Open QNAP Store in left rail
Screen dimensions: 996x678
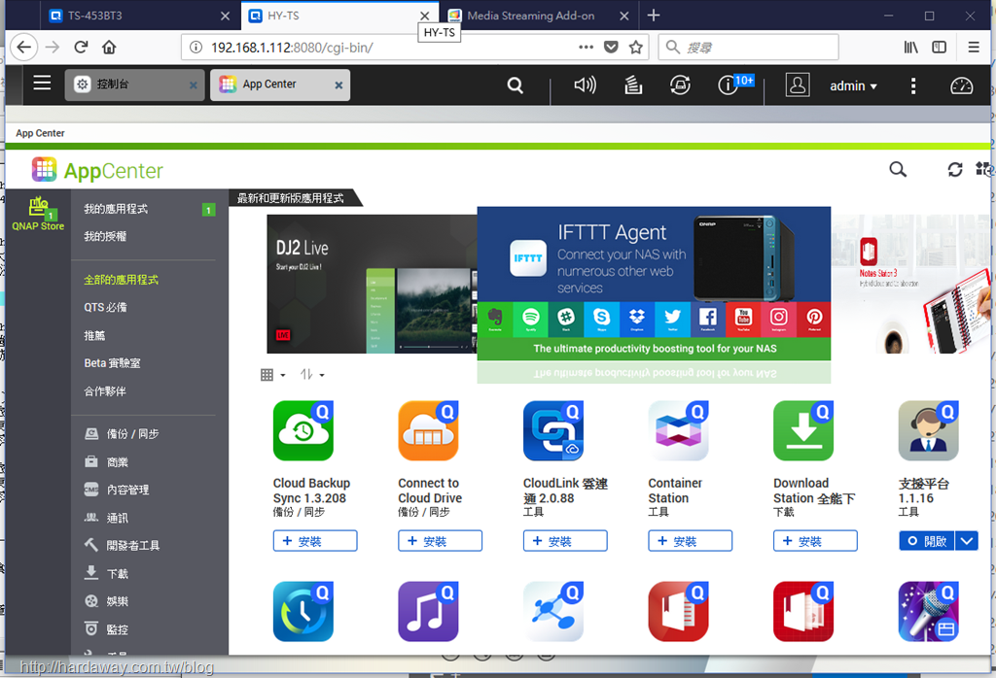pyautogui.click(x=38, y=214)
